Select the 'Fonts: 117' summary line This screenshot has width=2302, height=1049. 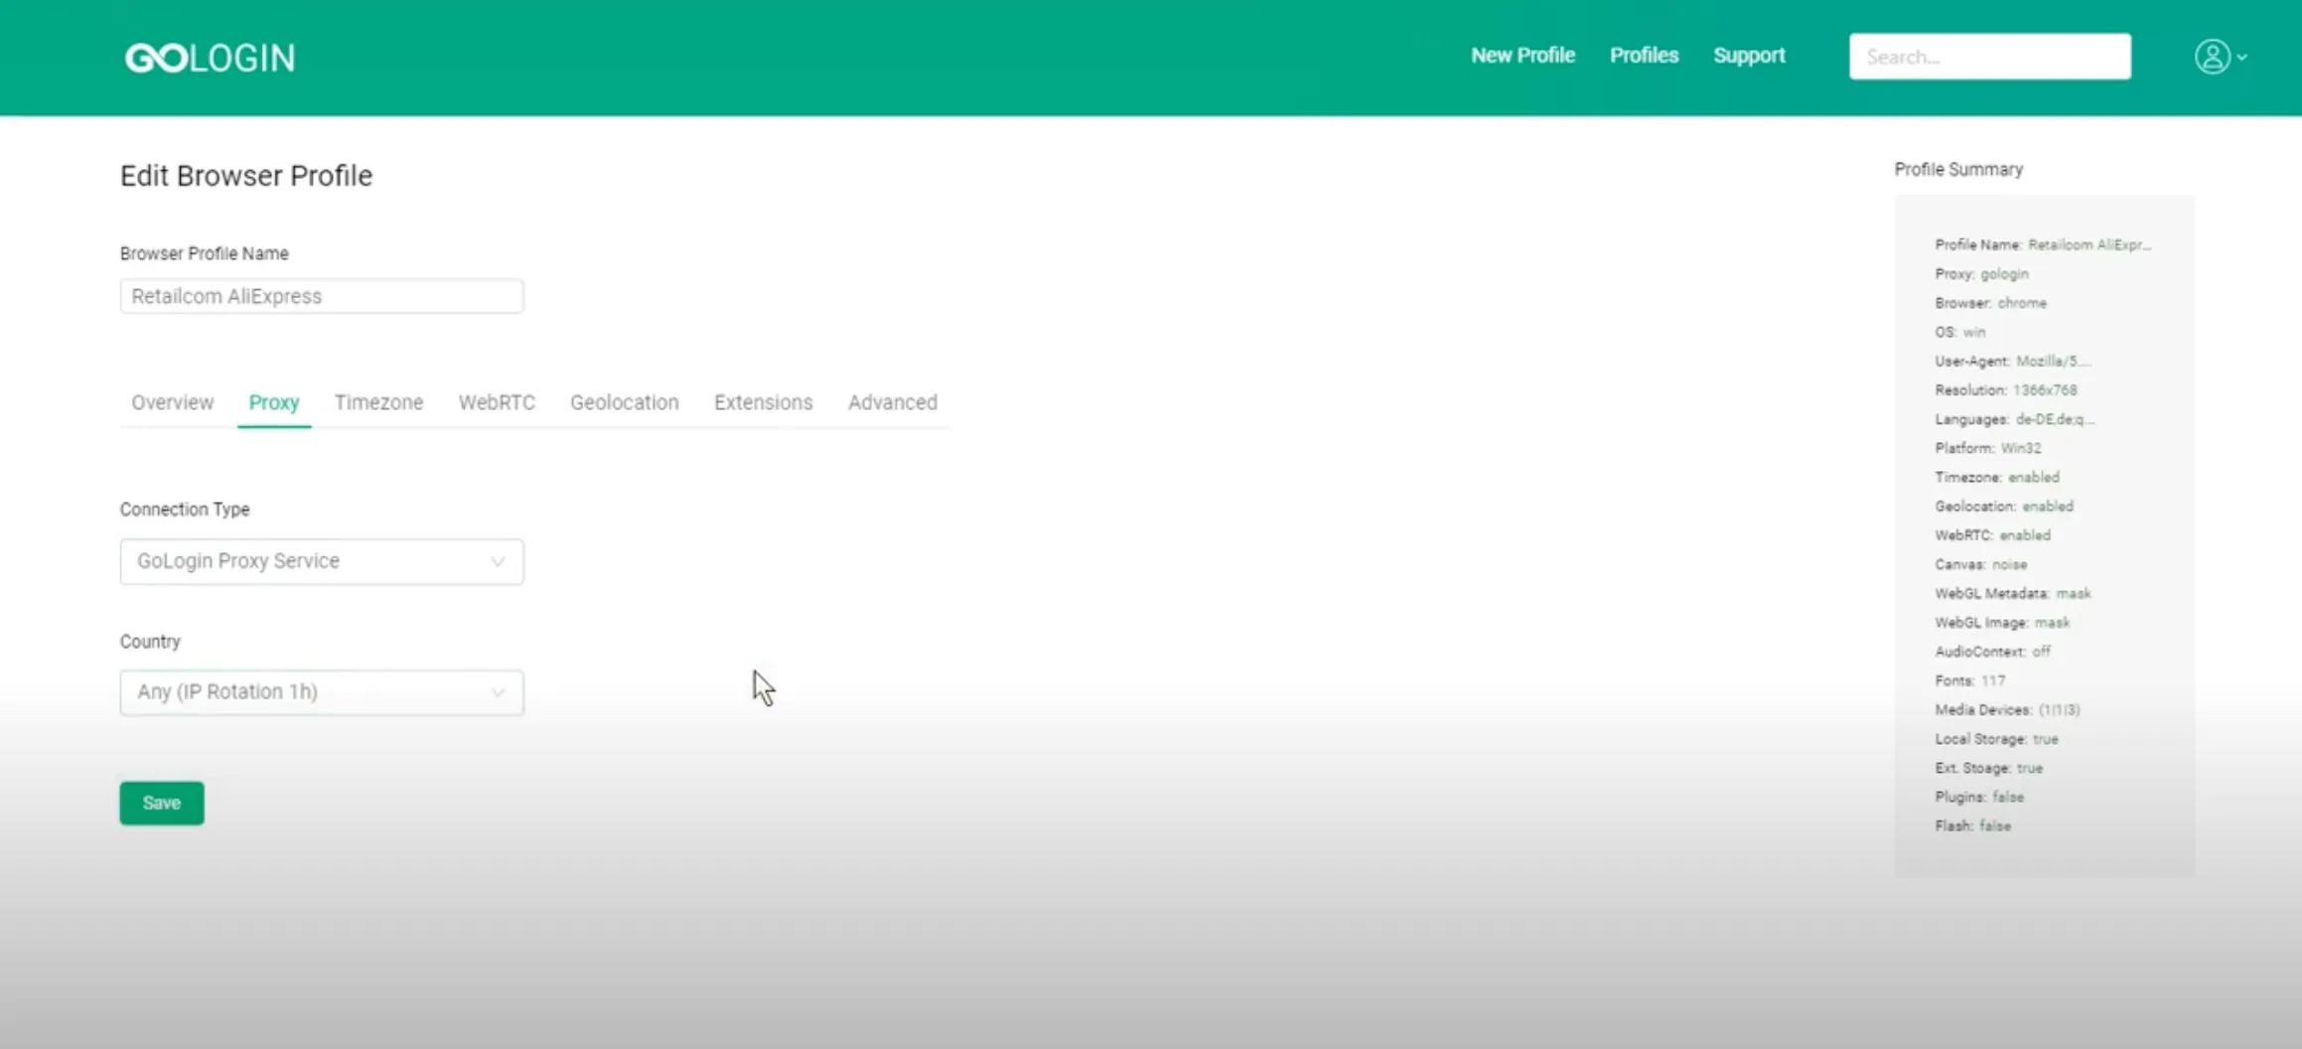(1969, 680)
